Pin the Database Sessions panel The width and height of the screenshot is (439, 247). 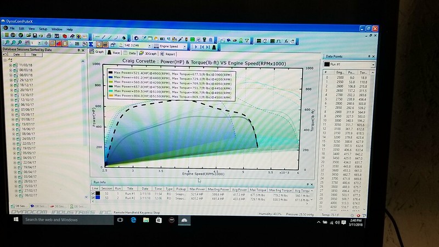tap(79, 50)
